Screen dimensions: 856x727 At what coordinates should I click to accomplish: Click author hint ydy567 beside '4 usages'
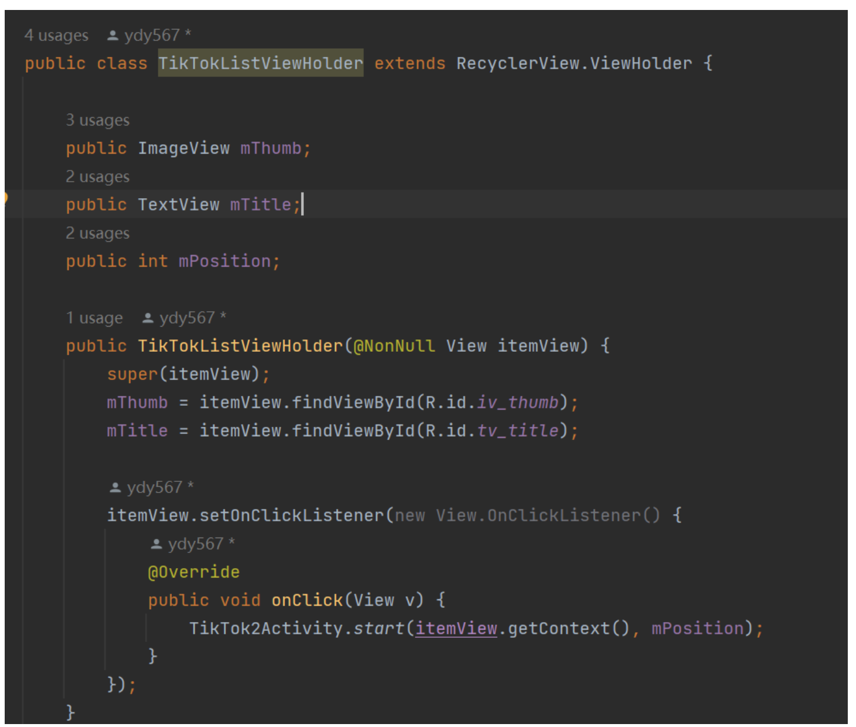pyautogui.click(x=149, y=35)
